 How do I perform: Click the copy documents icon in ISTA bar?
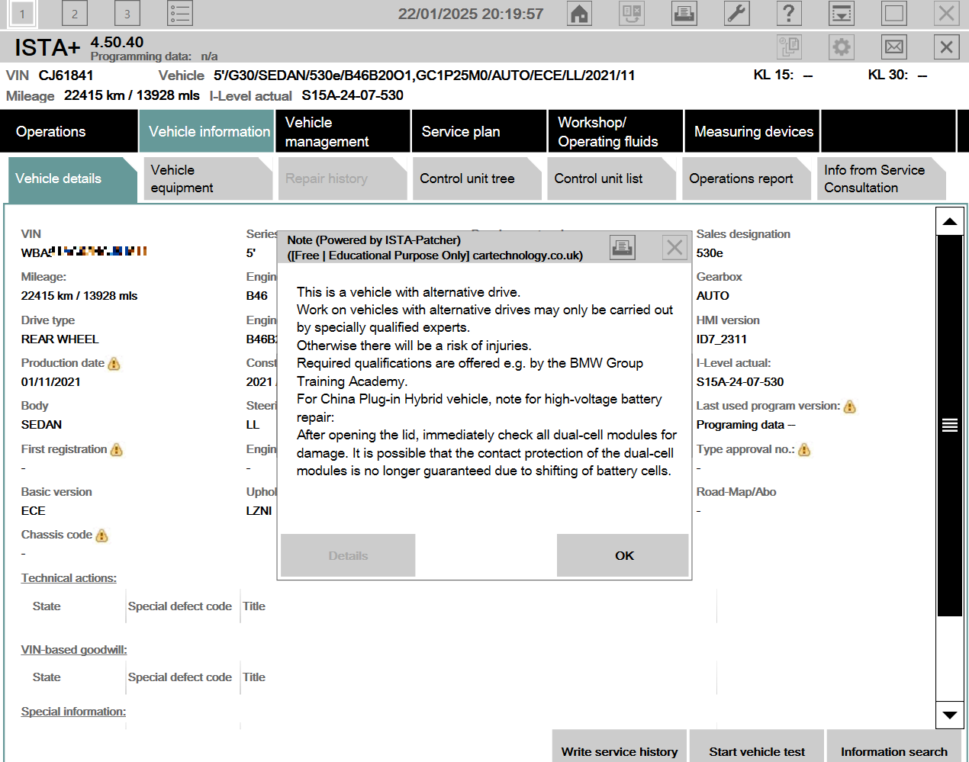(x=789, y=47)
